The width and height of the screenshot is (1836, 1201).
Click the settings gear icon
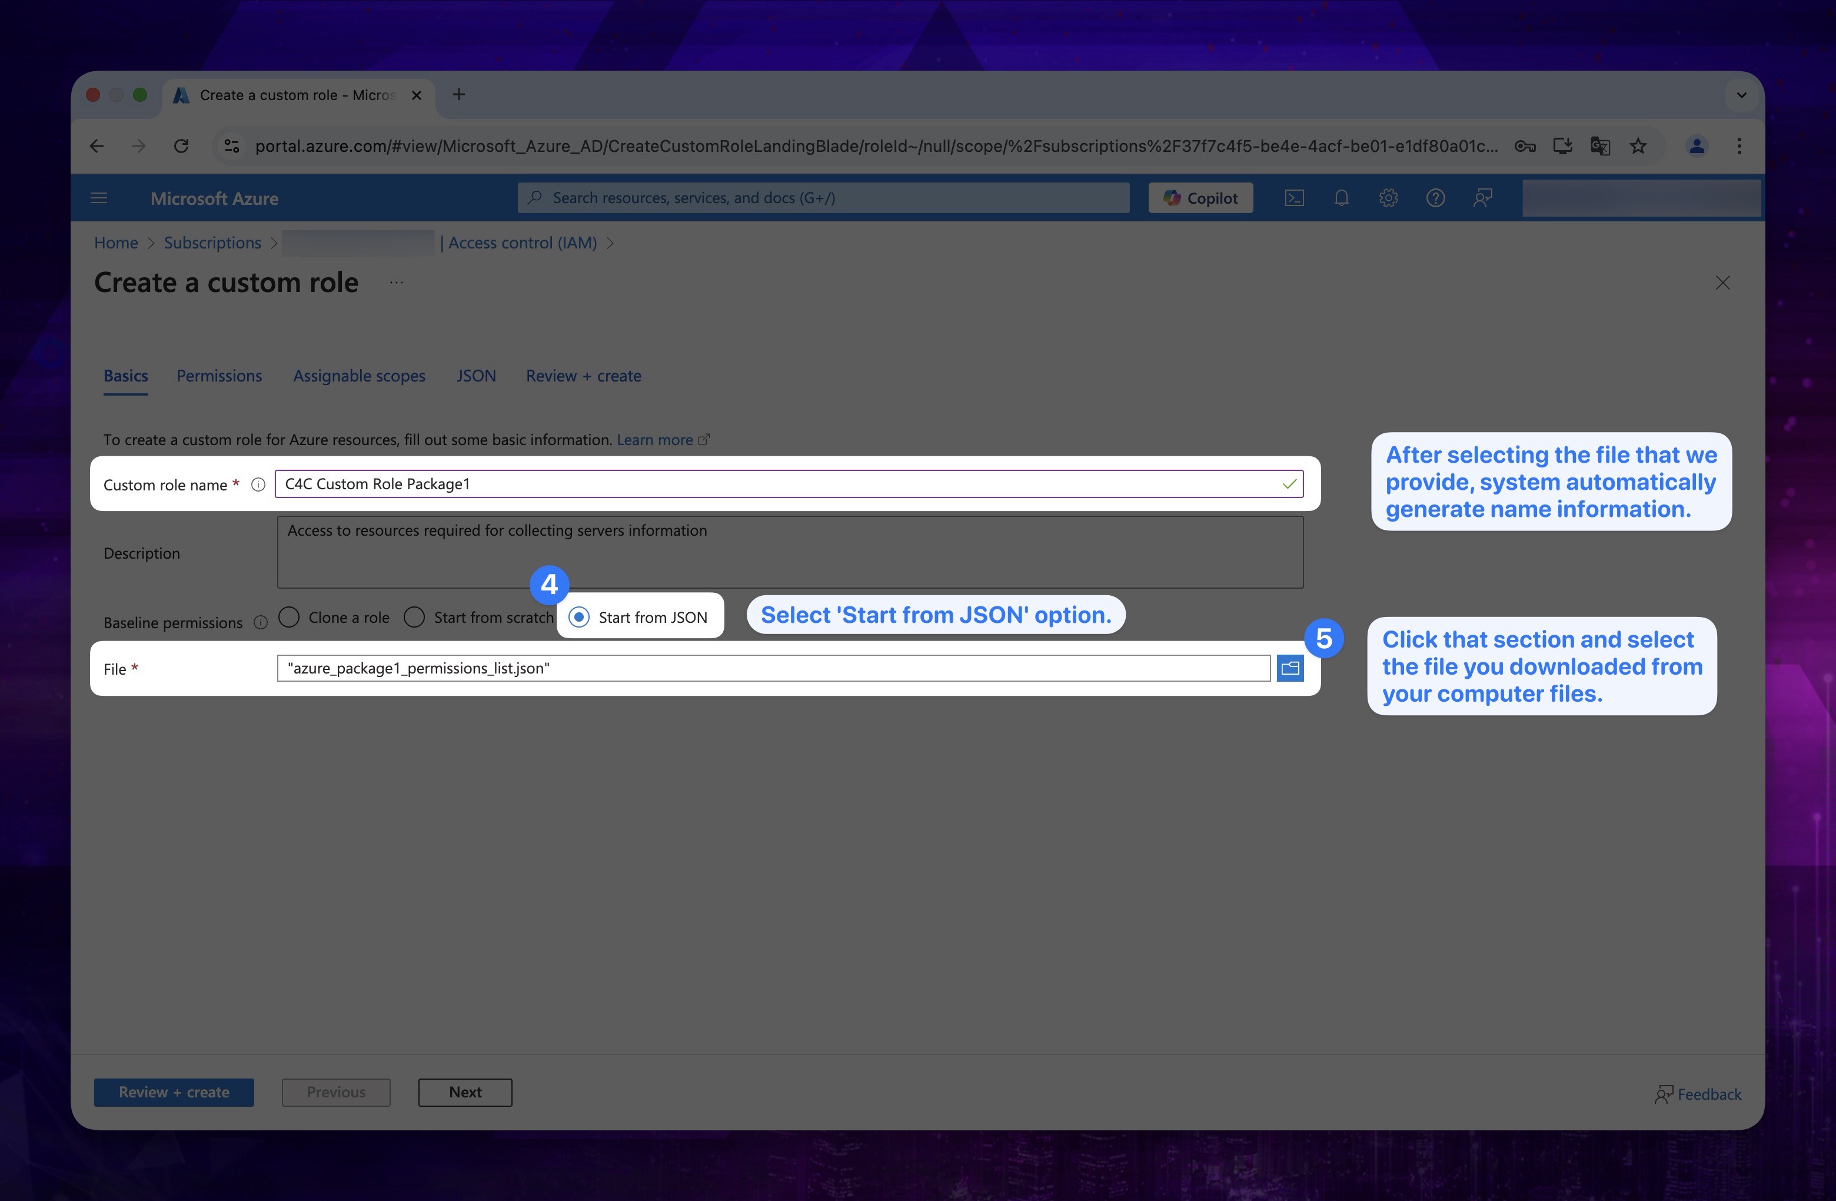point(1388,198)
